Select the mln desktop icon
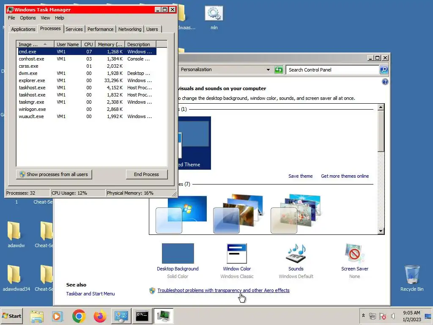 point(214,18)
